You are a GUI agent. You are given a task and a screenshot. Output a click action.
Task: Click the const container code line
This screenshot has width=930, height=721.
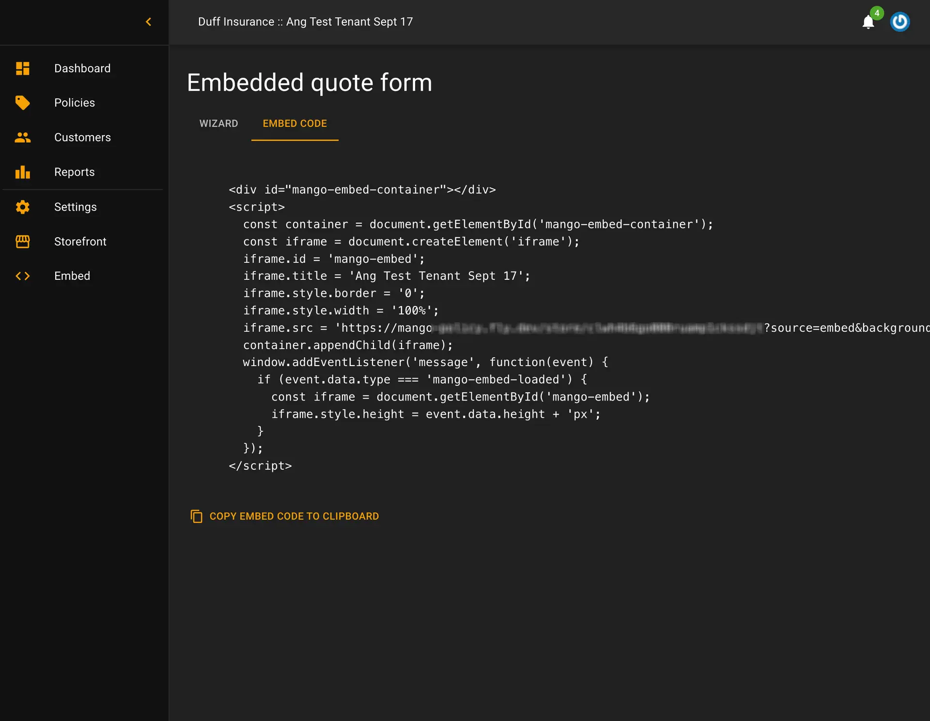click(x=478, y=224)
